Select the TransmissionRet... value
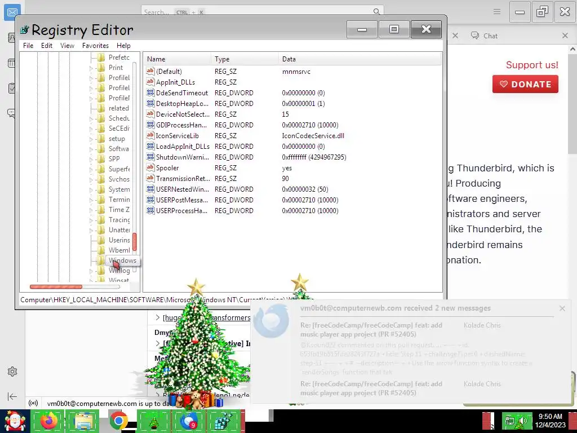This screenshot has height=433, width=577. click(x=183, y=179)
